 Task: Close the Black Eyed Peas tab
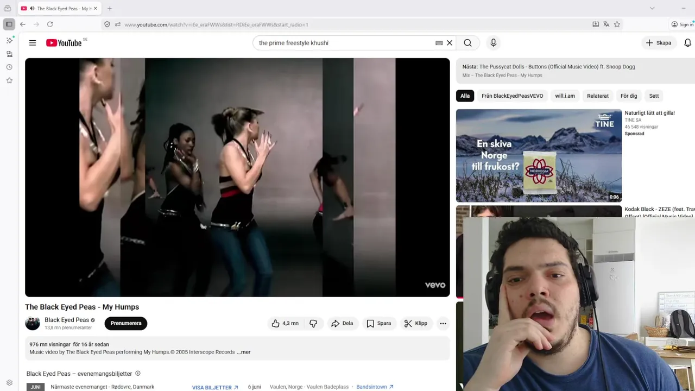coord(96,9)
